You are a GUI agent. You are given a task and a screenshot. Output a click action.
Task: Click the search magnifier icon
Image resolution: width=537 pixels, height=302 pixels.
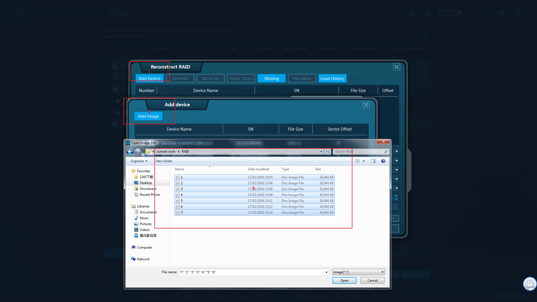pos(386,152)
